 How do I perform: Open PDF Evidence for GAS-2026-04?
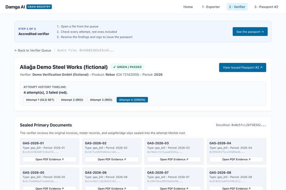(x=236, y=159)
